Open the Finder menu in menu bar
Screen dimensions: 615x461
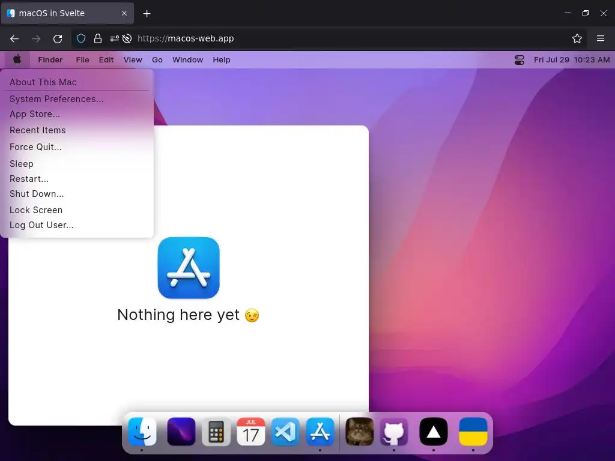(x=50, y=59)
